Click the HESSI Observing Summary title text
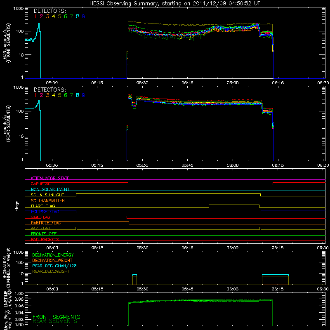Image resolution: width=330 pixels, height=330 pixels. (174, 4)
